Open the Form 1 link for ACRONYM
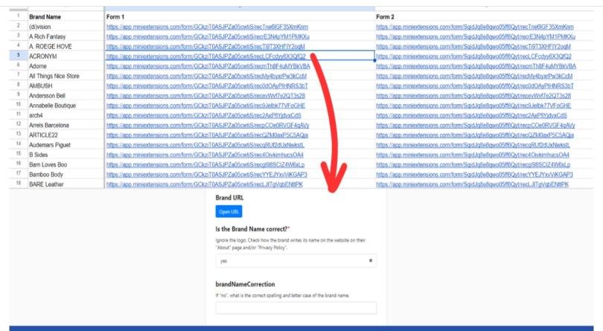The height and width of the screenshot is (331, 603). tap(208, 56)
